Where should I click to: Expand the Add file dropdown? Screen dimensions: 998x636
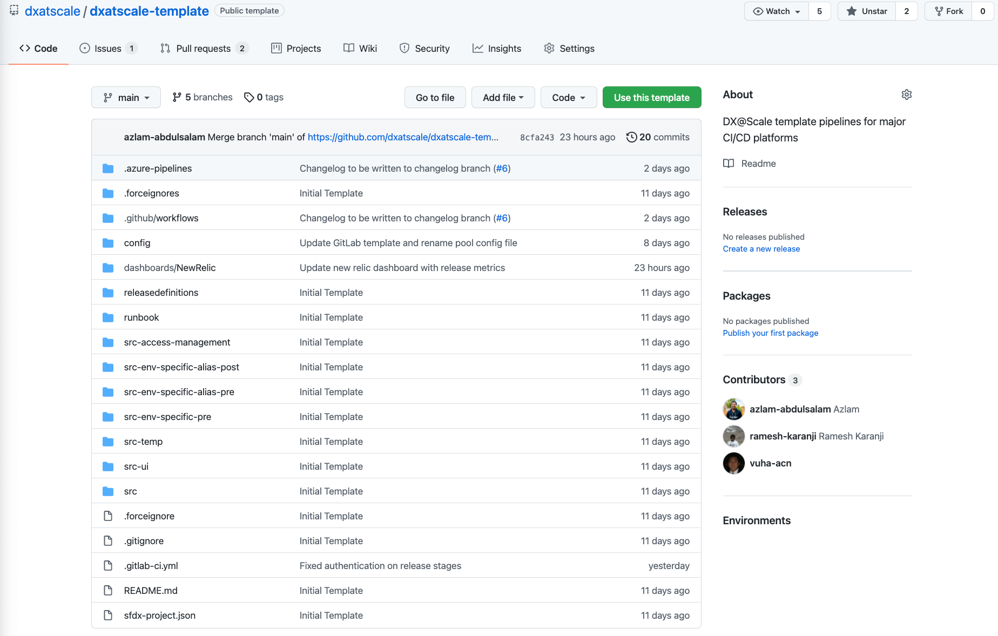tap(503, 97)
